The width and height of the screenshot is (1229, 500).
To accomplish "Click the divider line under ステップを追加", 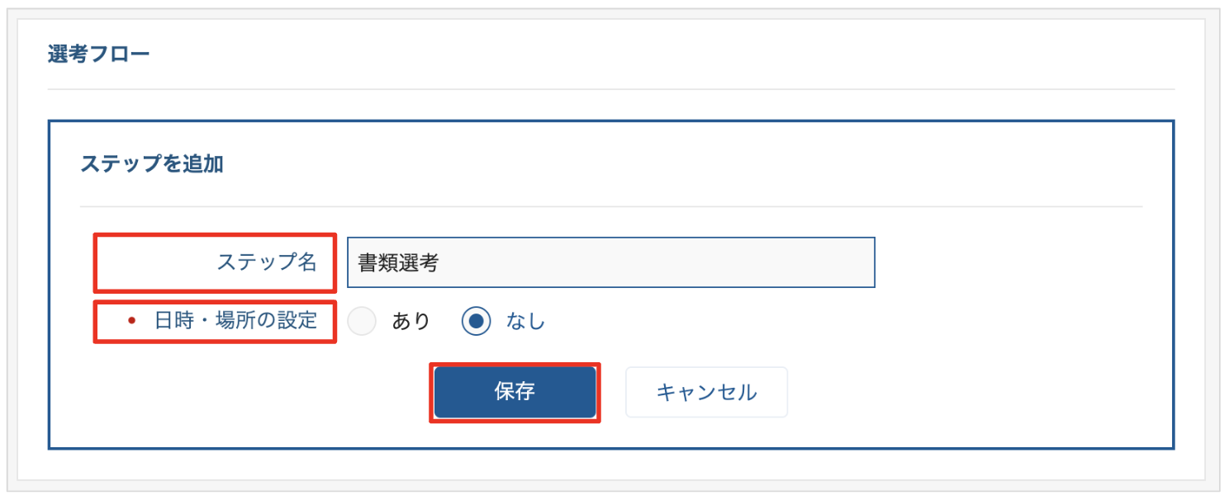I will (x=611, y=206).
